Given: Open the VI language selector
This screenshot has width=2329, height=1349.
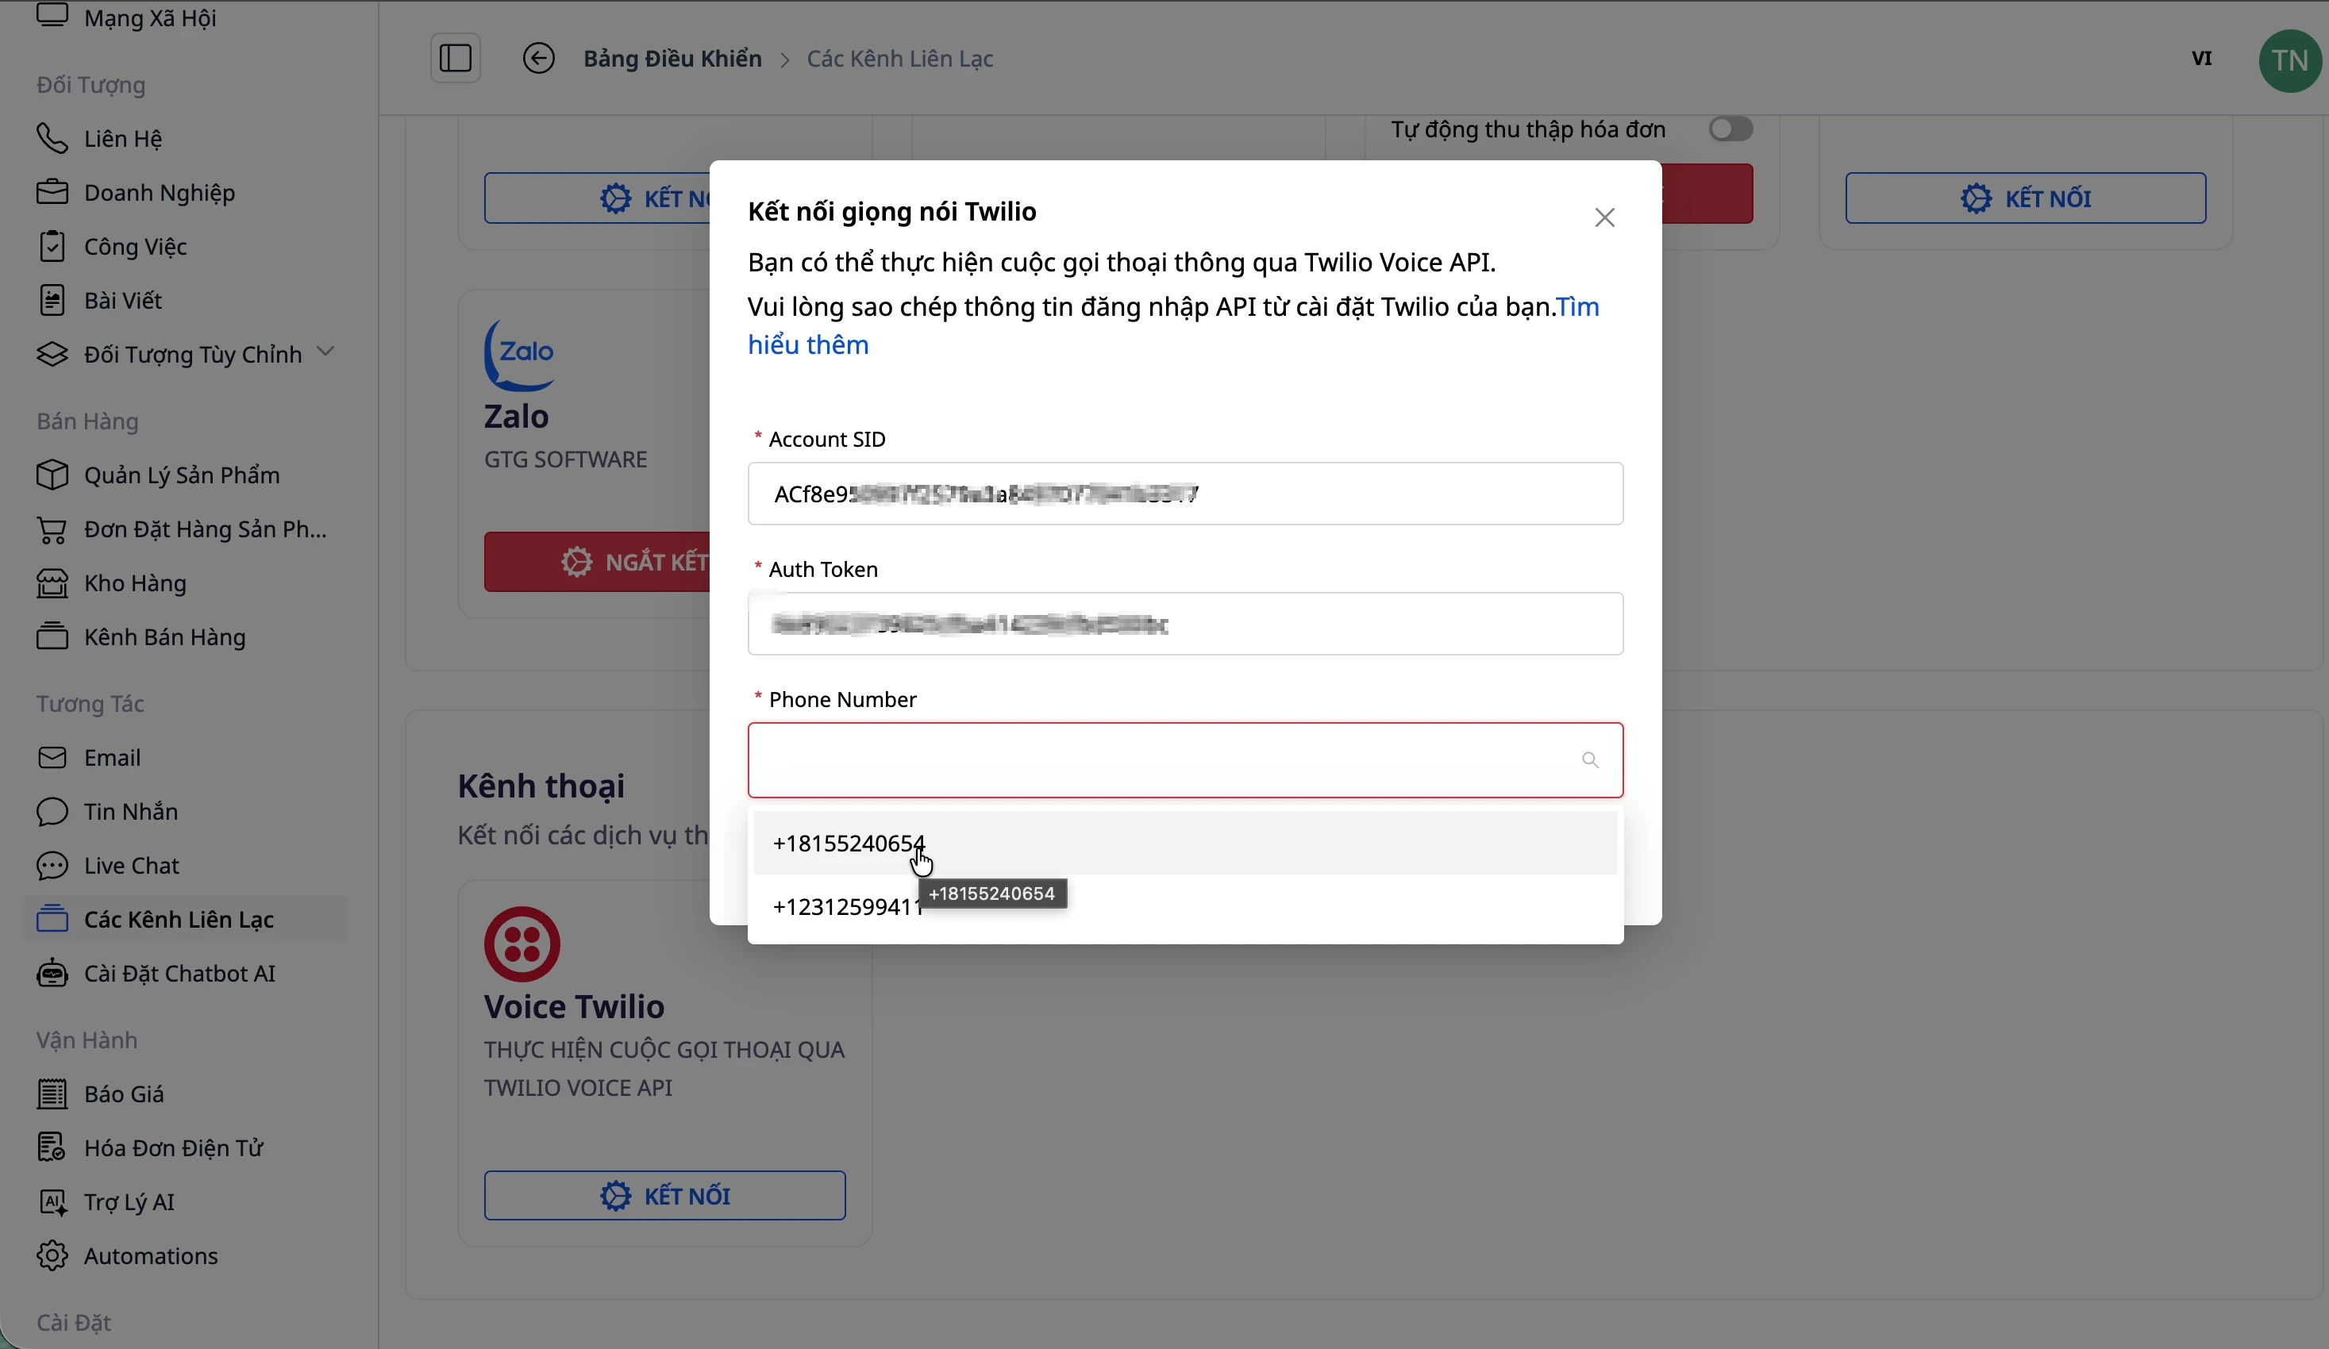Looking at the screenshot, I should click(x=2201, y=58).
